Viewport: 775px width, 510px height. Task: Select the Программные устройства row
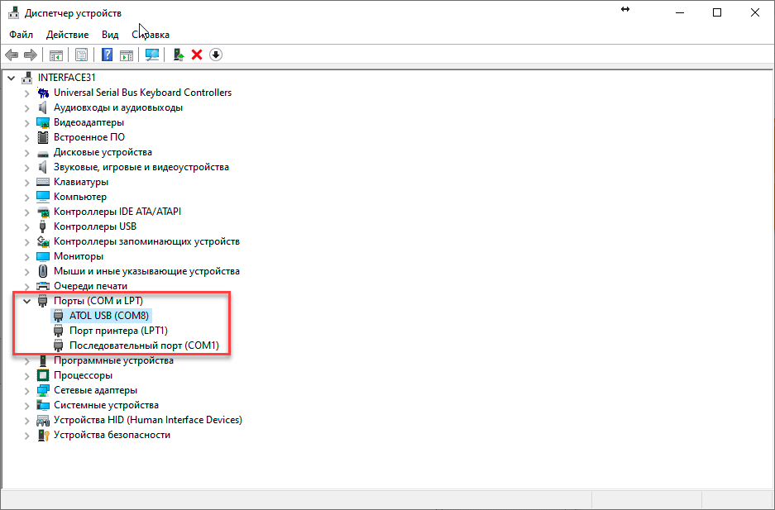pyautogui.click(x=113, y=360)
